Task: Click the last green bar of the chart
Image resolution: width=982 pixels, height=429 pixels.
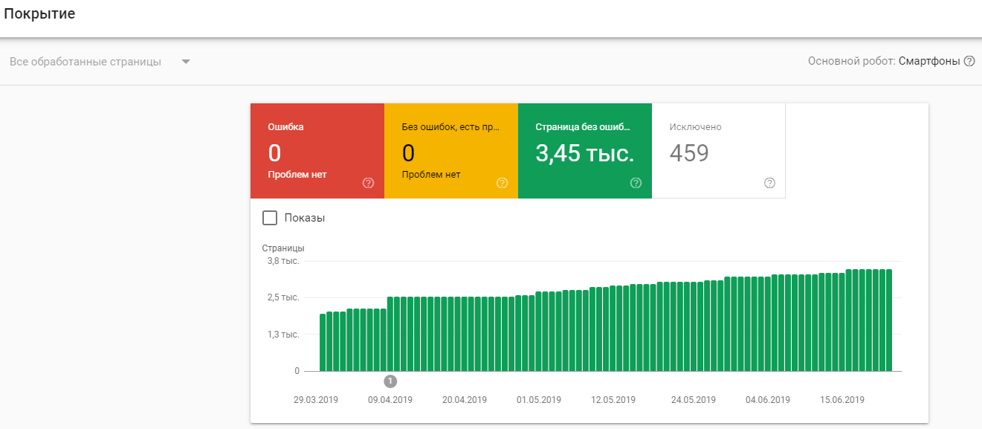Action: [x=888, y=320]
